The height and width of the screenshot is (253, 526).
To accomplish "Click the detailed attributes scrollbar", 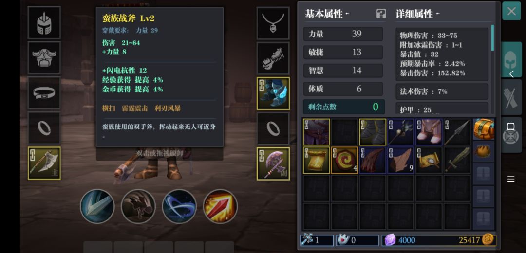I will (492, 37).
